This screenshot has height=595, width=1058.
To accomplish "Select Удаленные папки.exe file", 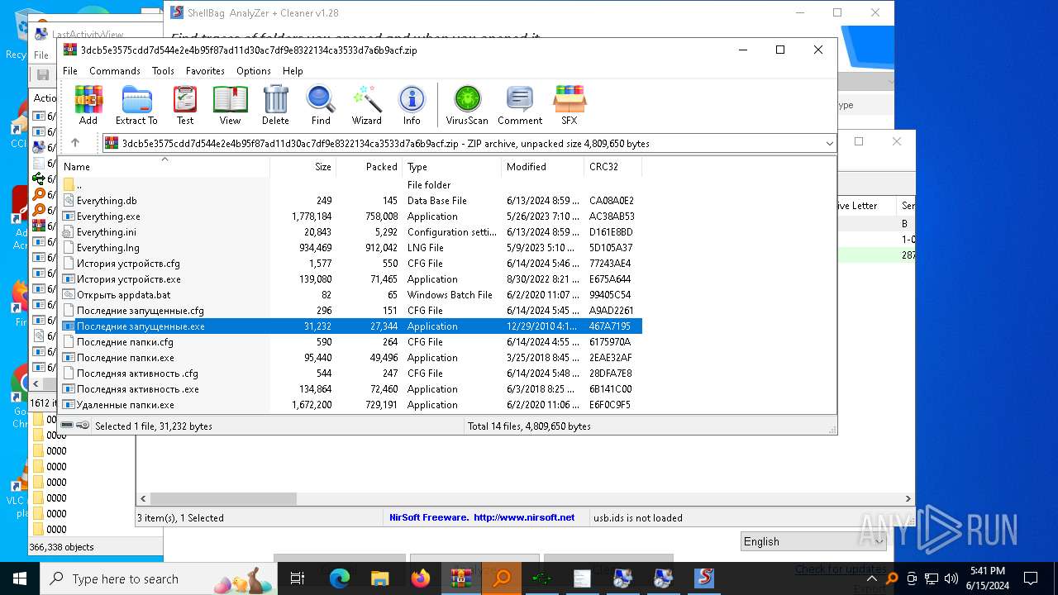I will (350, 405).
